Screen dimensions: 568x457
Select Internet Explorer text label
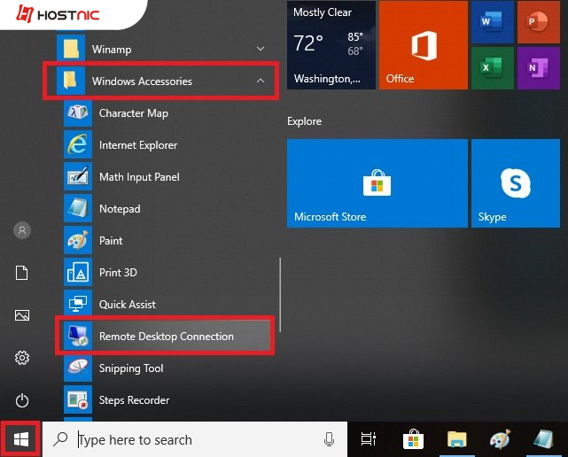coord(138,145)
